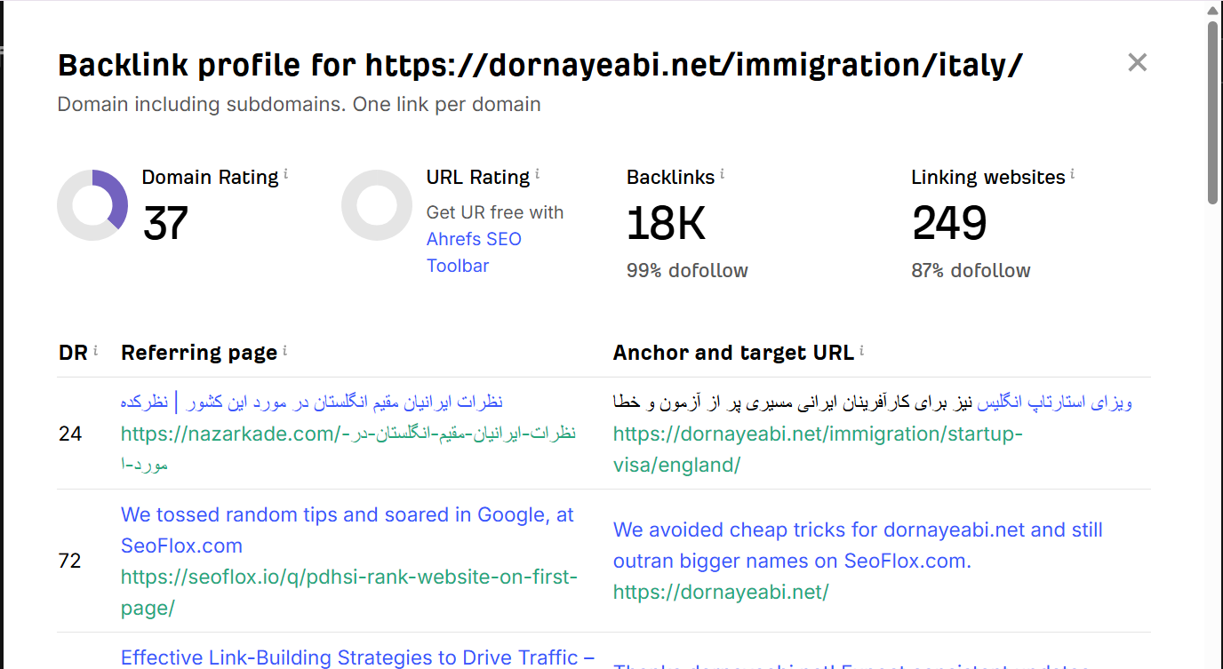
Task: Open the https://dornayeabi.net/ target URL
Action: click(720, 593)
